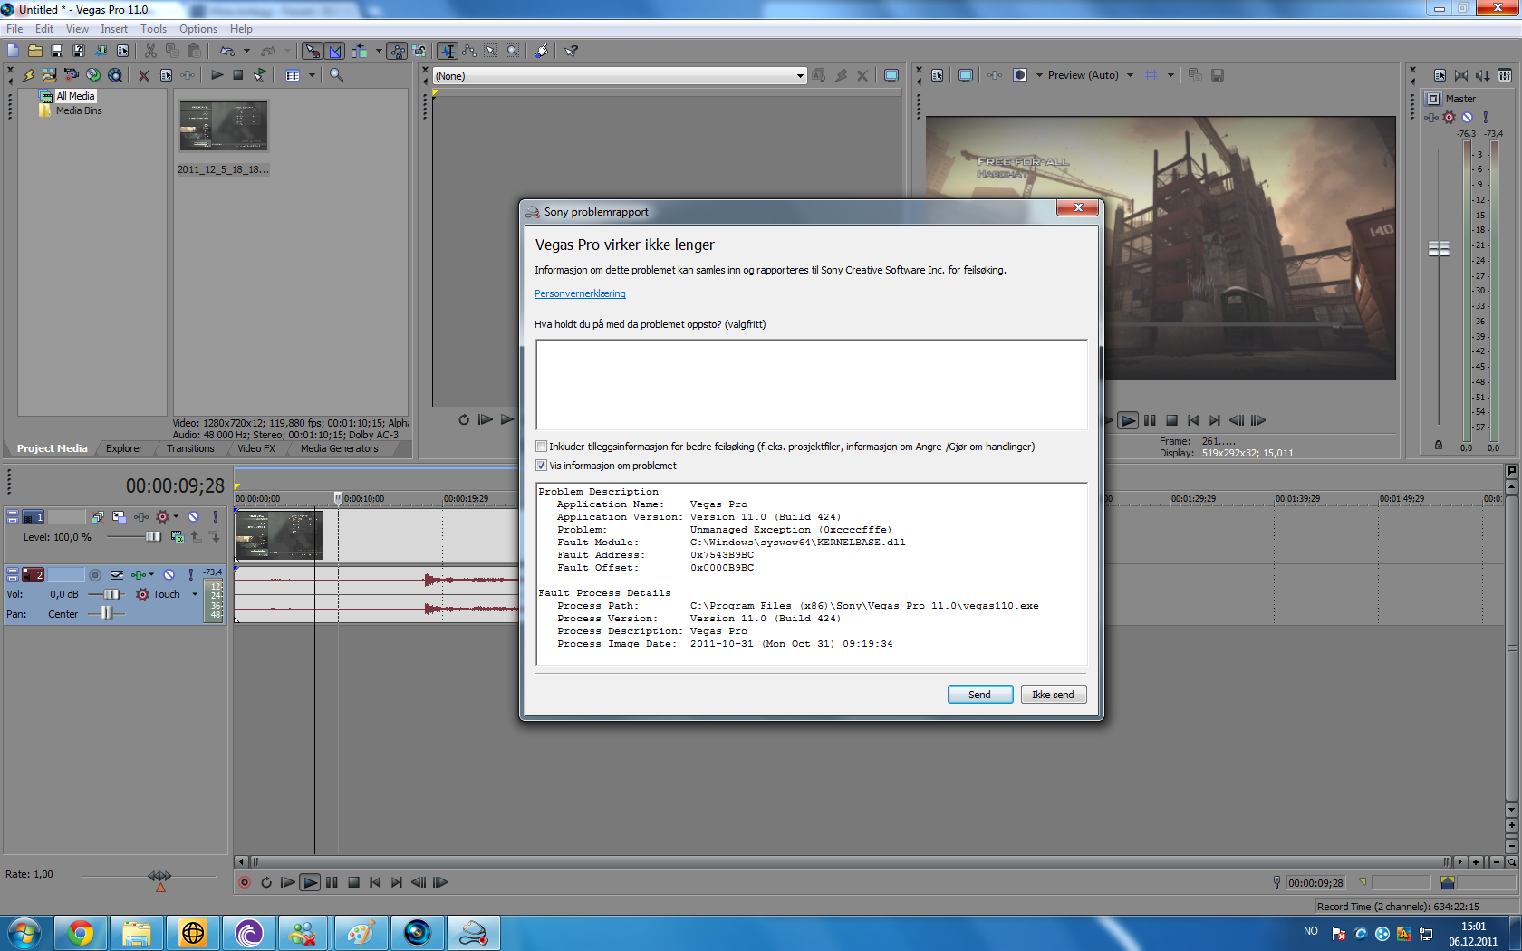Click the Cut scissors toolbar icon
This screenshot has height=951, width=1522.
(150, 51)
